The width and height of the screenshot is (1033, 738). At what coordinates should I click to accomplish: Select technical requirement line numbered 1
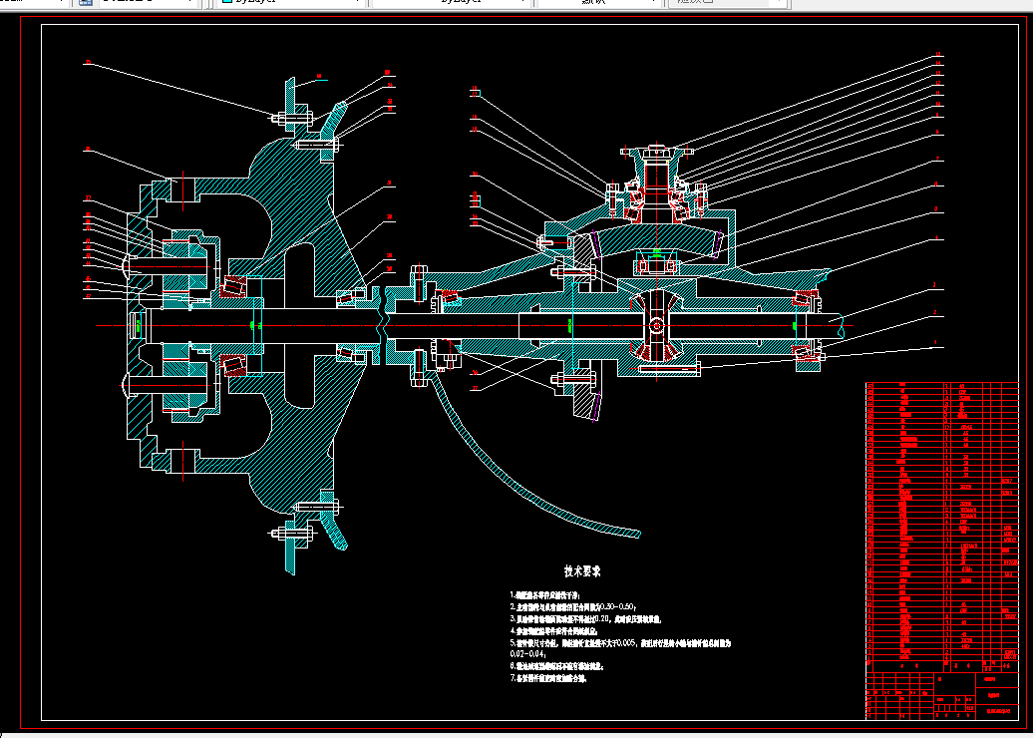(544, 595)
